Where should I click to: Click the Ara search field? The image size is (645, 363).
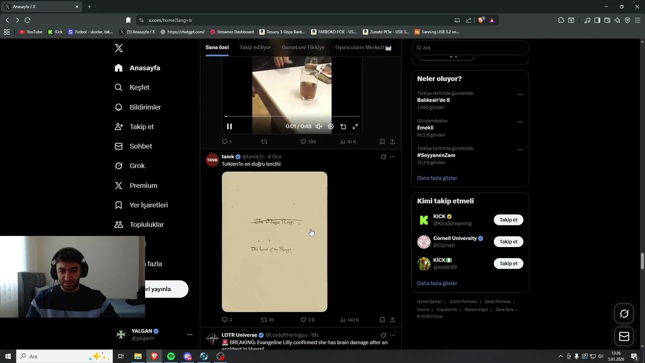pyautogui.click(x=470, y=48)
